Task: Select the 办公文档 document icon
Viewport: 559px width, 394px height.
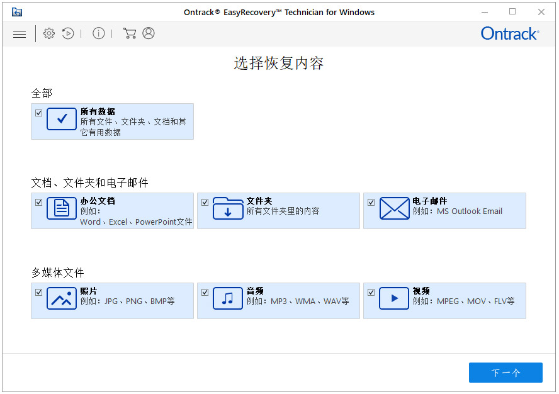Action: click(61, 208)
